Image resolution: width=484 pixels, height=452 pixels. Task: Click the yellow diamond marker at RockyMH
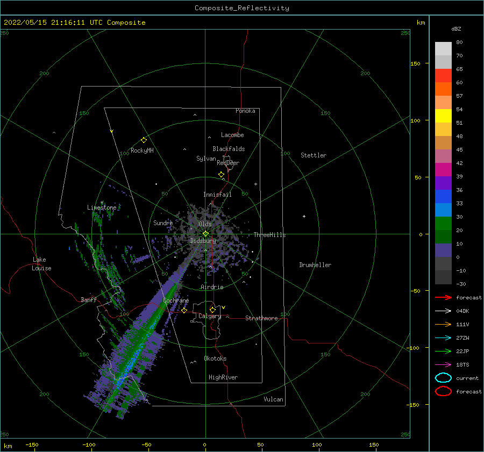point(144,140)
